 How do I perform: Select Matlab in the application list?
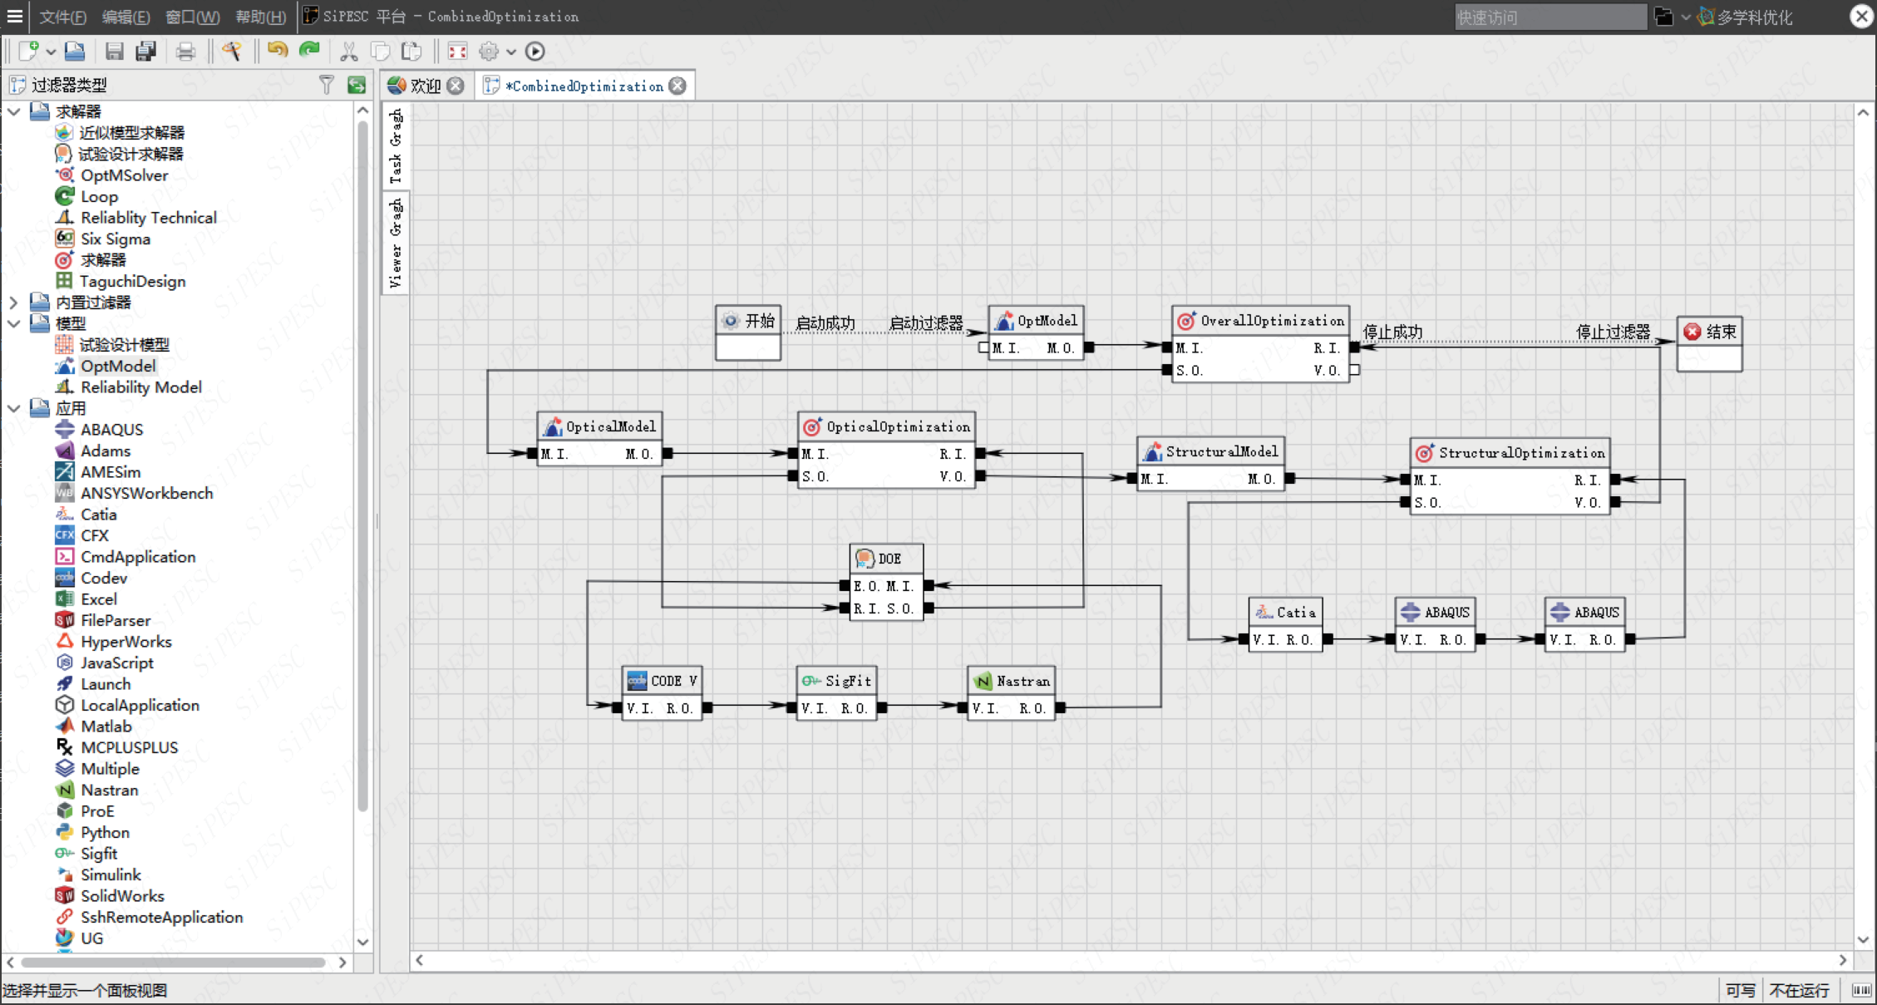coord(106,727)
